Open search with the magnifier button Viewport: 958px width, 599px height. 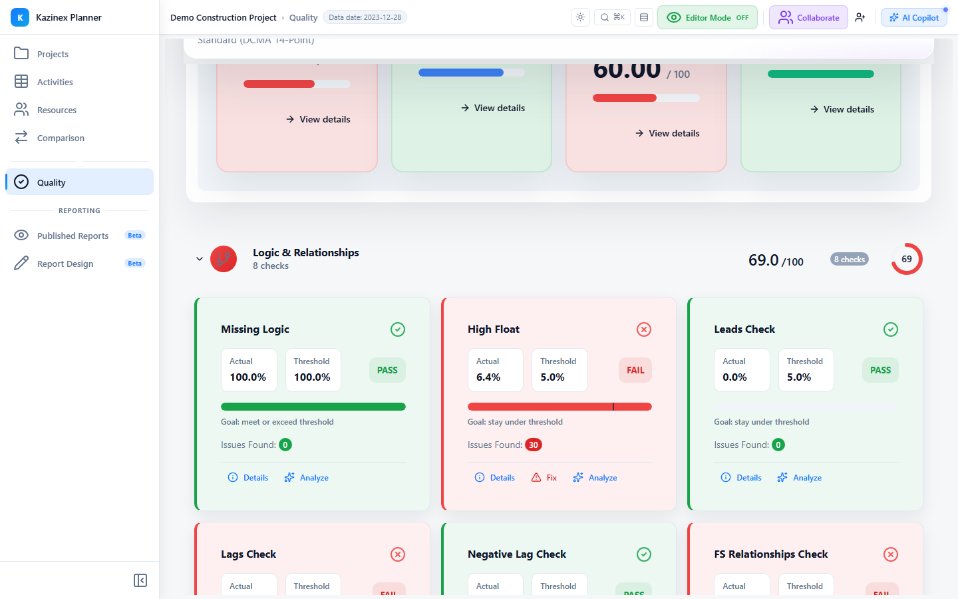pos(613,17)
